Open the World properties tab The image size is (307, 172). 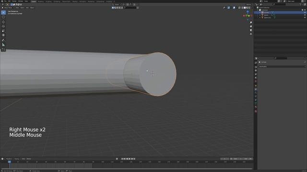[256, 81]
